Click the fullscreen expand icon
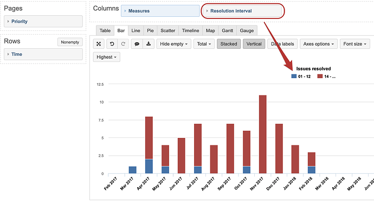The width and height of the screenshot is (374, 203). [x=99, y=44]
